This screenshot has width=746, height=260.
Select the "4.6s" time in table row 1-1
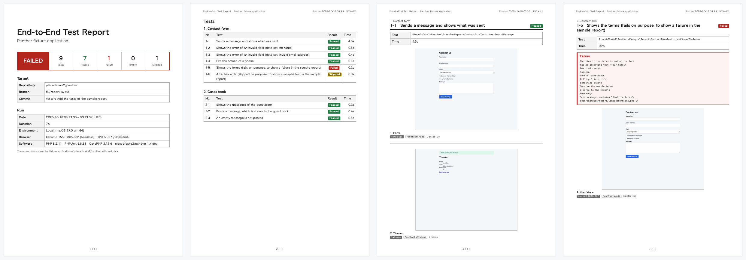click(351, 41)
